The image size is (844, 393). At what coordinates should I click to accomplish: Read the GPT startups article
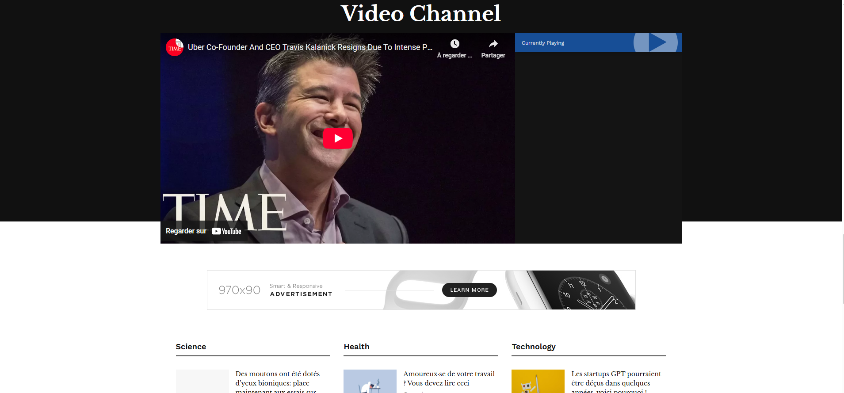616,382
